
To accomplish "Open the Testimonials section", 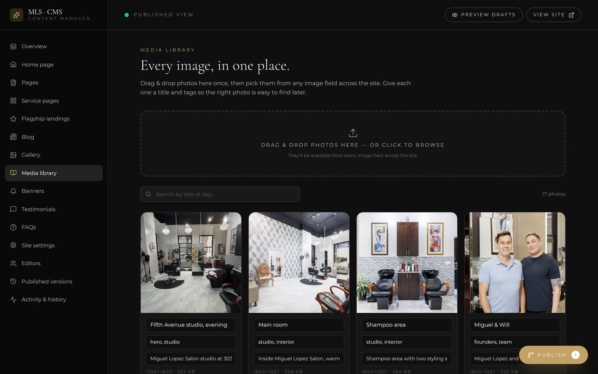I will (x=54, y=209).
